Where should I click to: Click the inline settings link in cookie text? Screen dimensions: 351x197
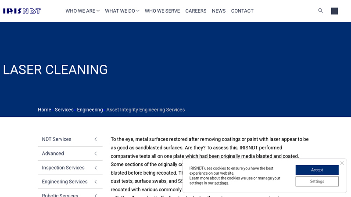221,183
